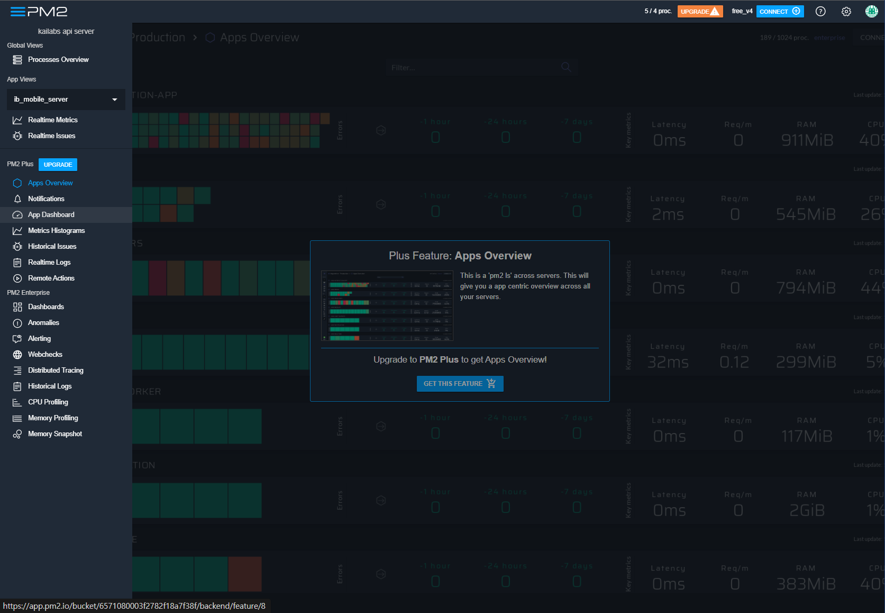
Task: Open Historical Logs page
Action: coord(66,386)
